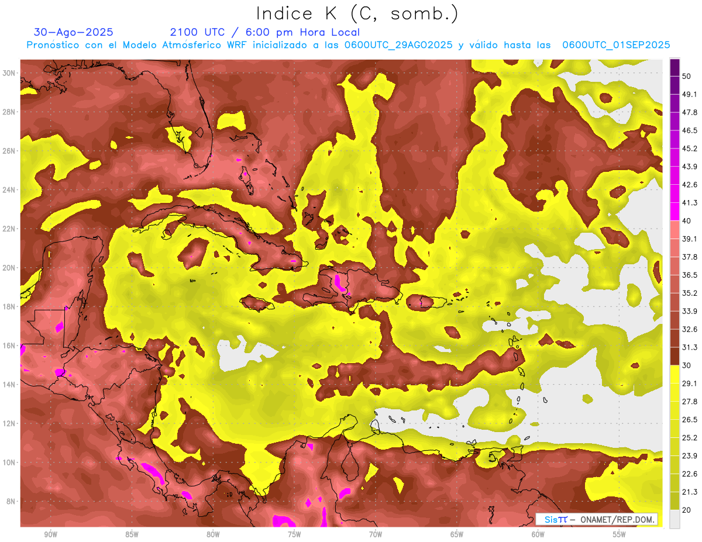Click the bright yellow swatch between 29.1 and 30
Viewport: 702px width, 542px height.
pos(675,374)
